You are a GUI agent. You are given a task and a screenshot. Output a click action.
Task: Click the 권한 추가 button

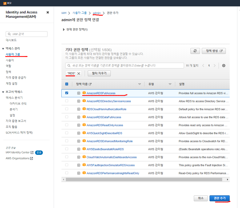tap(220, 198)
